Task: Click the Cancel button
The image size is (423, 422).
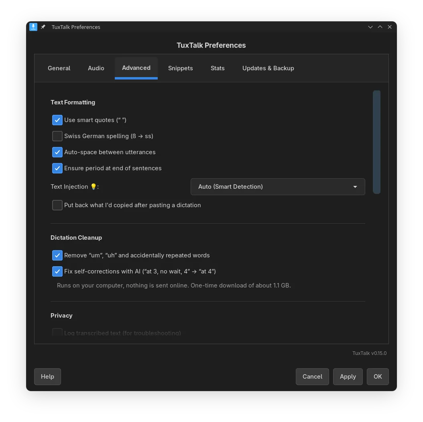Action: pos(312,376)
